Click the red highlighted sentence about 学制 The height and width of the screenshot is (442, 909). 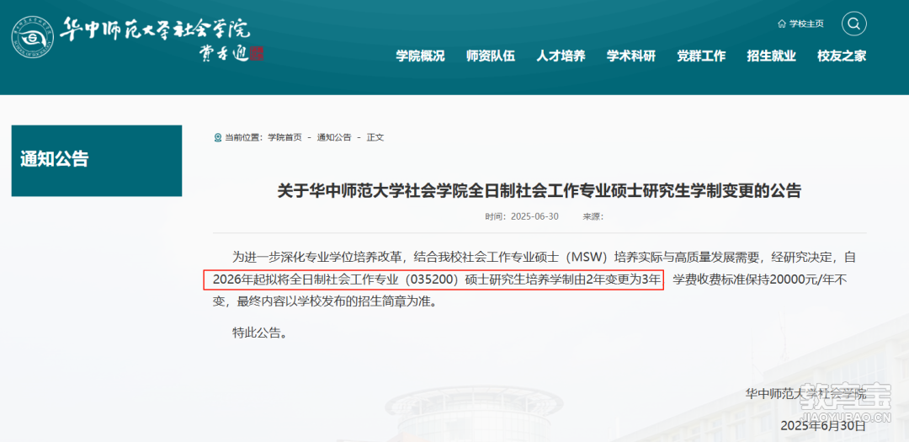433,280
